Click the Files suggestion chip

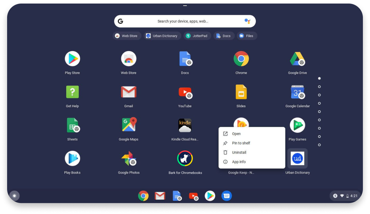click(247, 36)
